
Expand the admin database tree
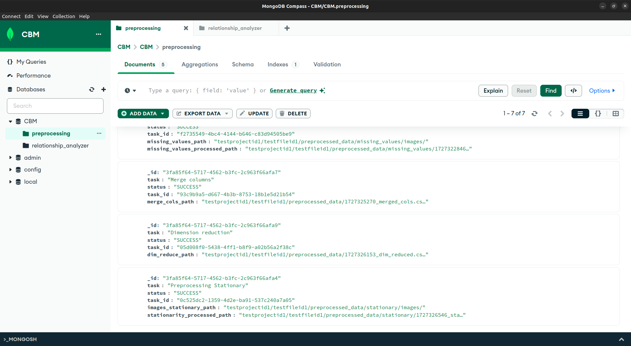click(x=11, y=158)
